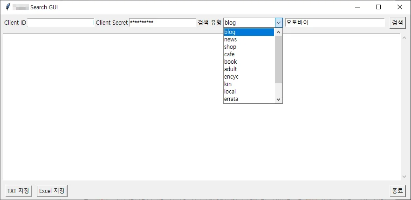Focus the Client ID input field
Screen dimensions: 411x200
(x=61, y=22)
